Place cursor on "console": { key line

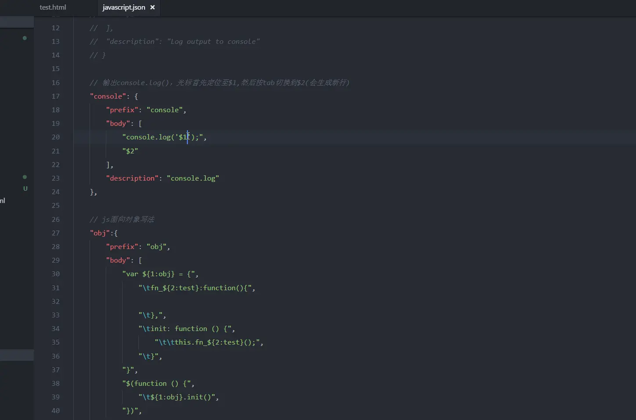pyautogui.click(x=114, y=96)
